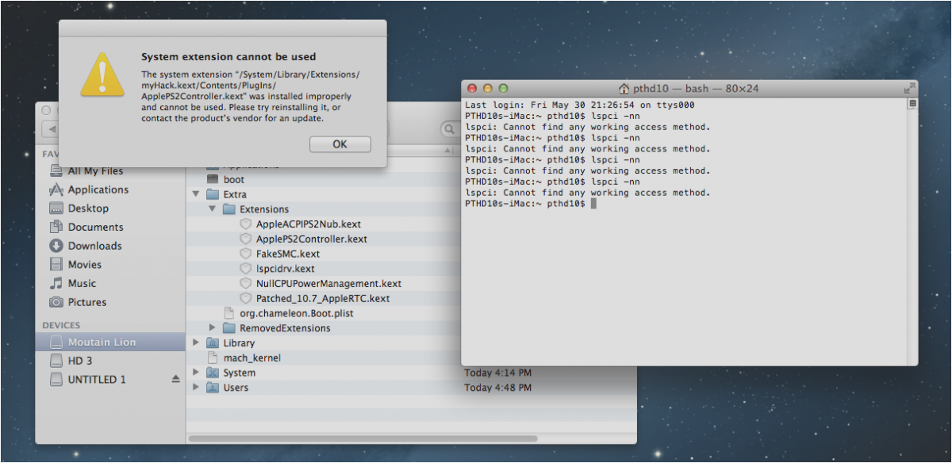Screen dimensions: 952x463
Task: Open Applications in the Finder sidebar
Action: coord(98,189)
